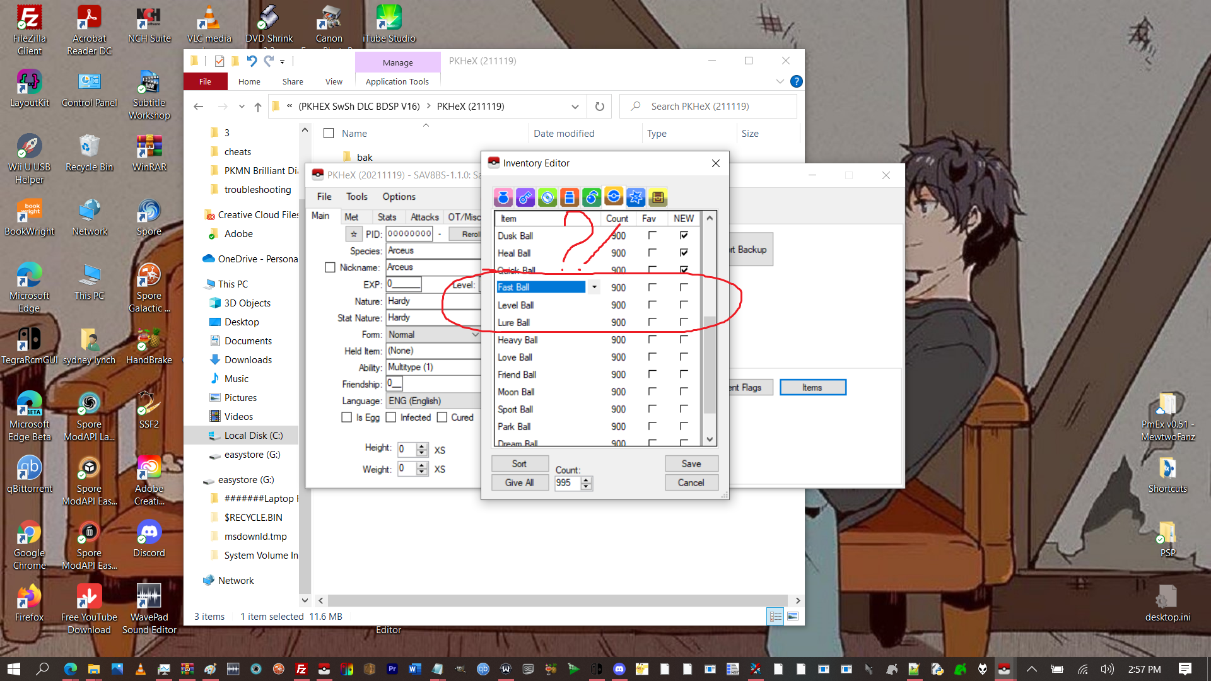Viewport: 1211px width, 681px height.
Task: Open the Fast Ball item dropdown
Action: point(594,288)
